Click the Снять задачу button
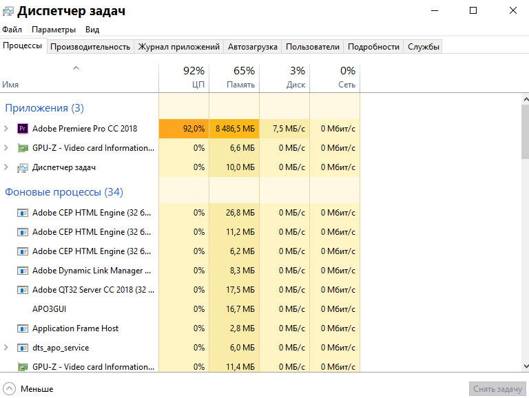 (x=497, y=389)
